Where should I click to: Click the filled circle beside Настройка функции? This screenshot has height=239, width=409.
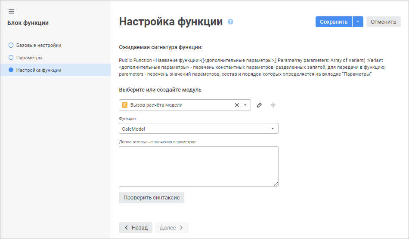pos(11,70)
